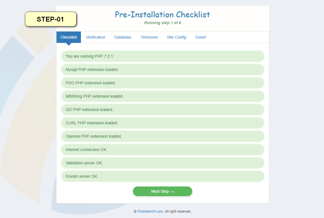This screenshot has width=324, height=218.
Task: Jump to the Done! tab
Action: [x=201, y=37]
